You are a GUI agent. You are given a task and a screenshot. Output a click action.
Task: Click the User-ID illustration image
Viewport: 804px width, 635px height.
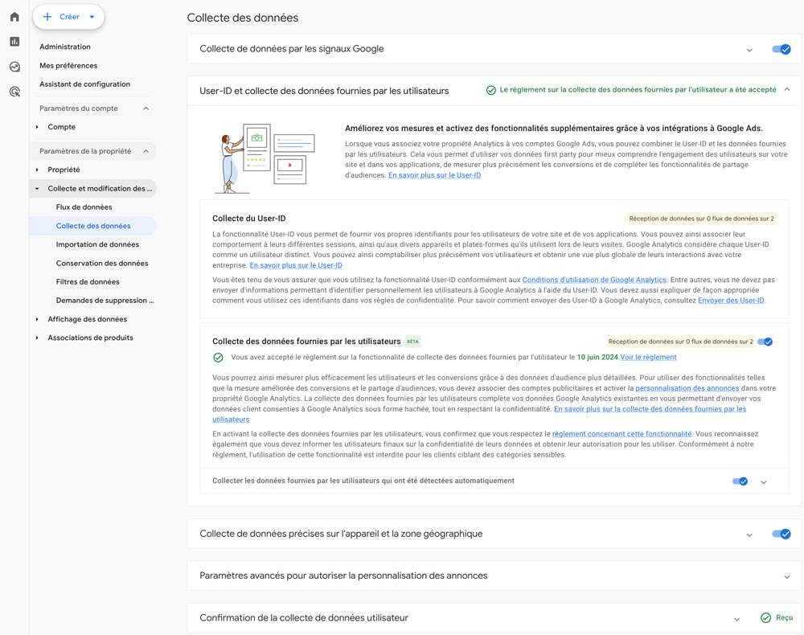pyautogui.click(x=265, y=158)
